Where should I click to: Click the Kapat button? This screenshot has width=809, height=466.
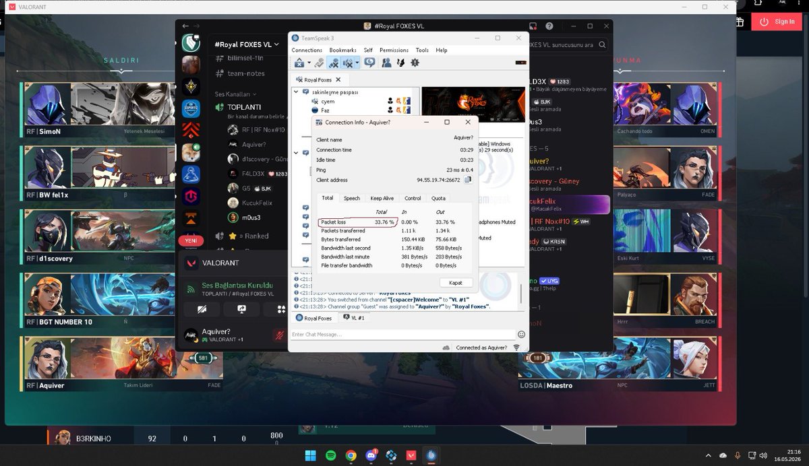coord(456,283)
